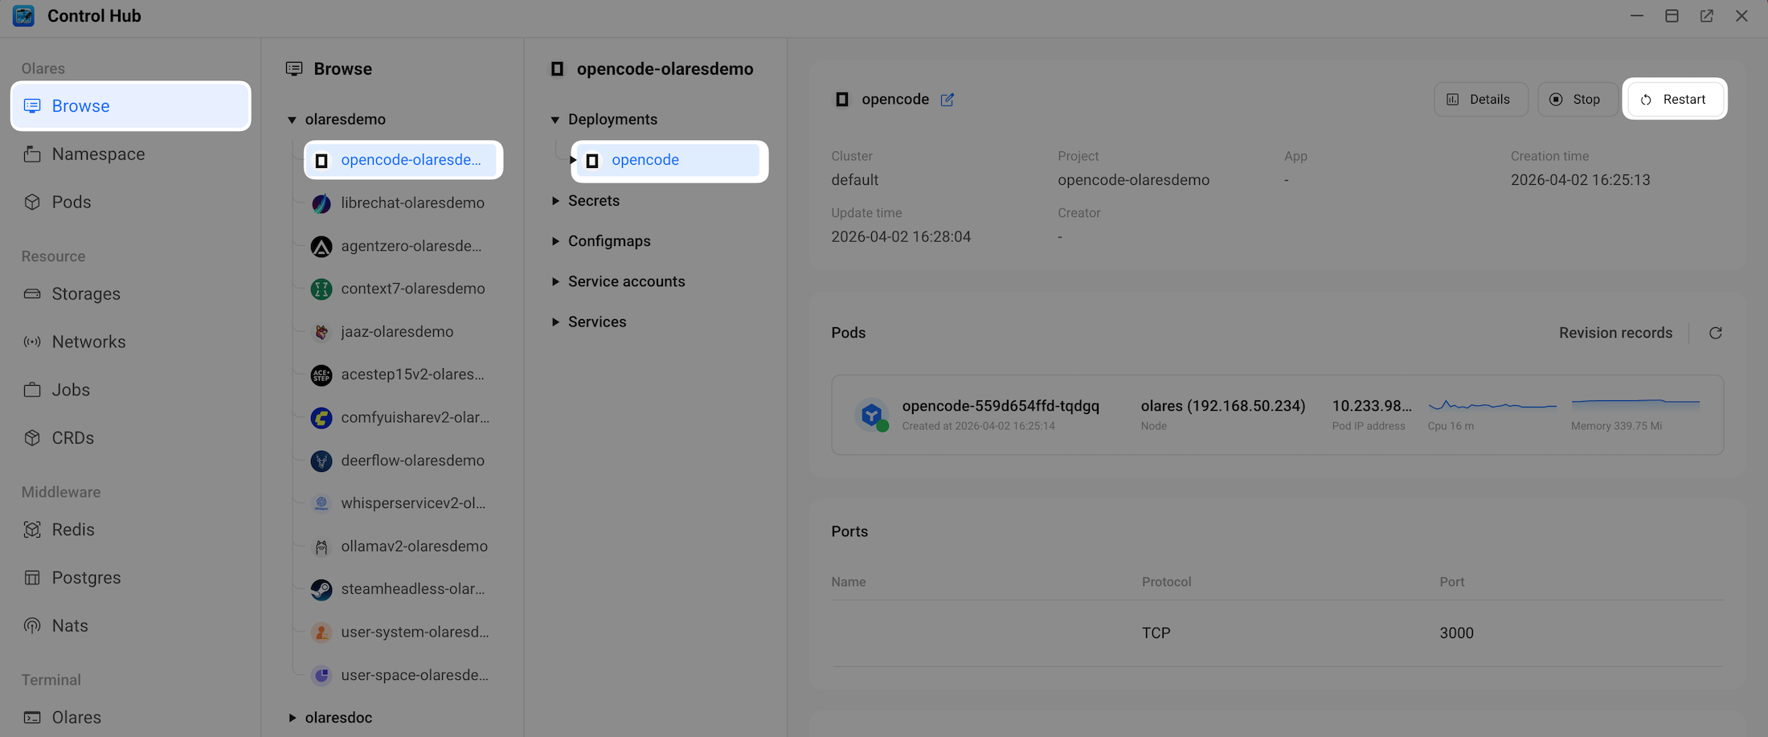1768x737 pixels.
Task: Click the agentzero namespace icon
Action: (321, 246)
